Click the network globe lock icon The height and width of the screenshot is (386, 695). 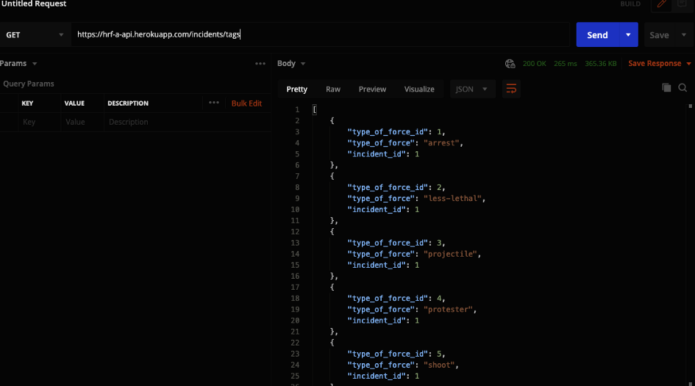click(510, 64)
